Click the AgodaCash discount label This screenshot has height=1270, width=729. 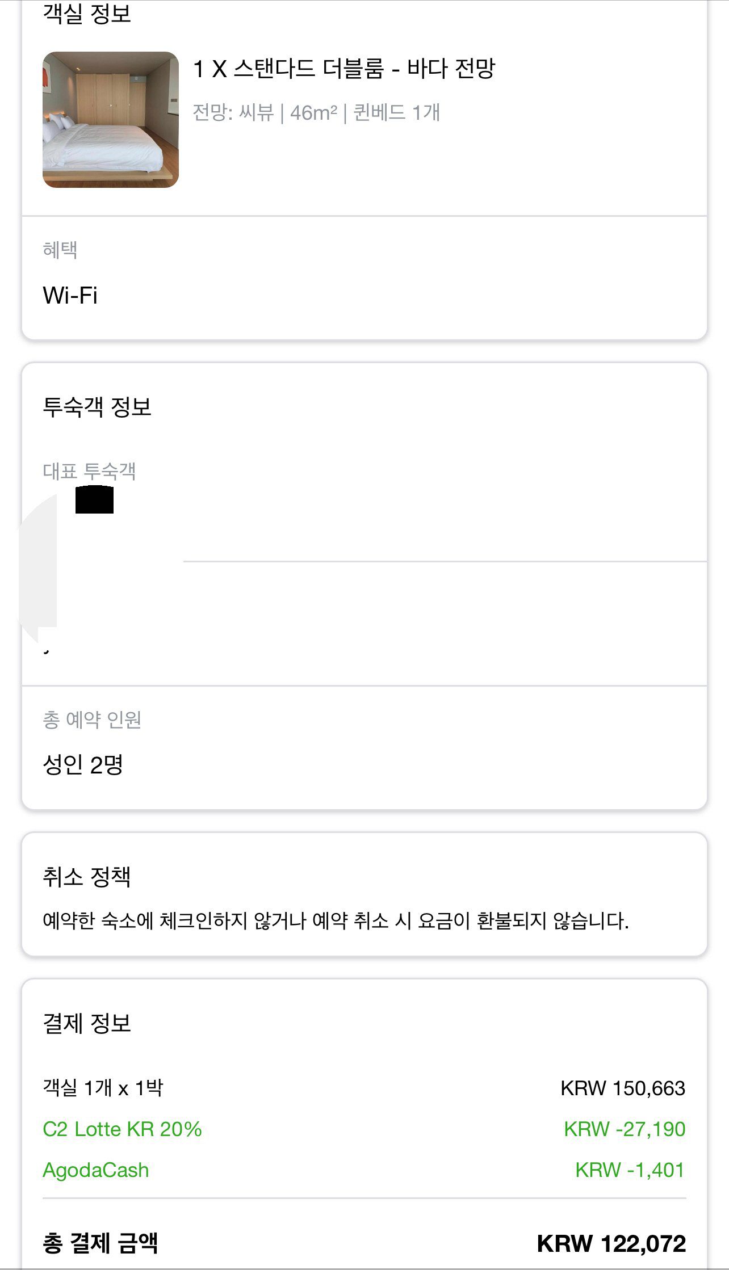click(x=96, y=1170)
